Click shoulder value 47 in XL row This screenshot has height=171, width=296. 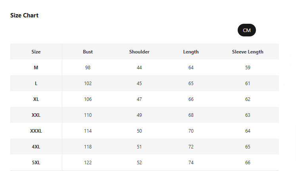click(x=139, y=99)
